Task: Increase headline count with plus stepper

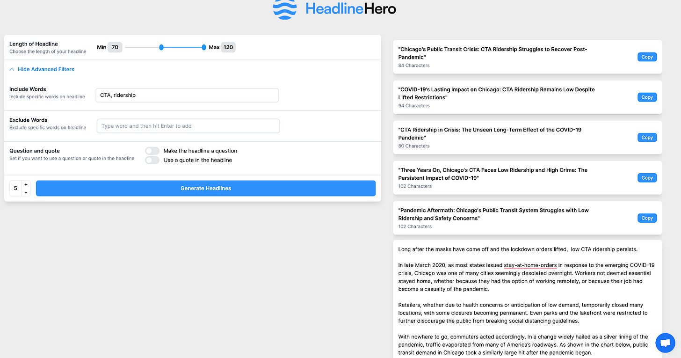Action: tap(26, 185)
